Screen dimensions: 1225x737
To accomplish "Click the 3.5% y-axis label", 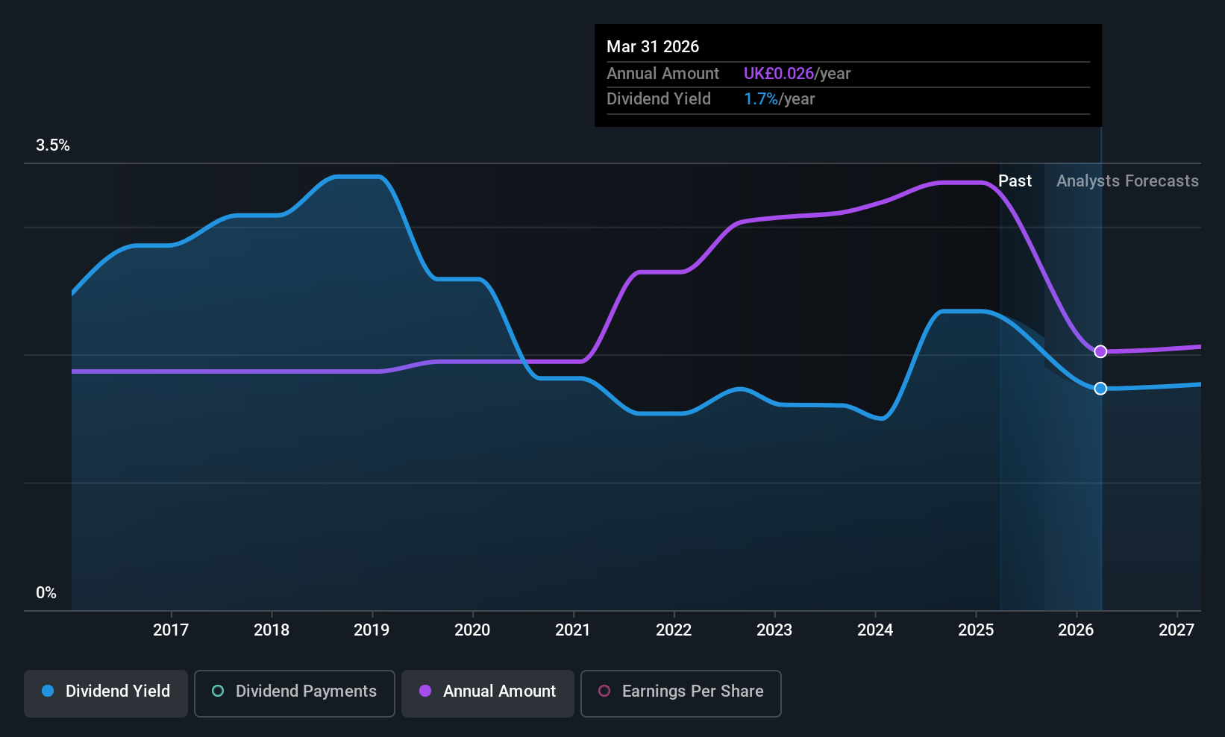I will pyautogui.click(x=53, y=145).
